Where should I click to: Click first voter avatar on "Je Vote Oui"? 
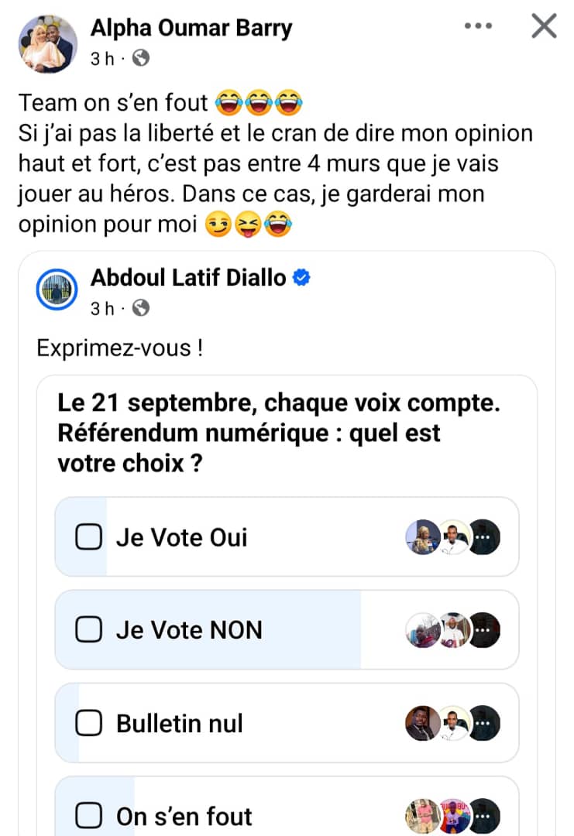(x=423, y=537)
